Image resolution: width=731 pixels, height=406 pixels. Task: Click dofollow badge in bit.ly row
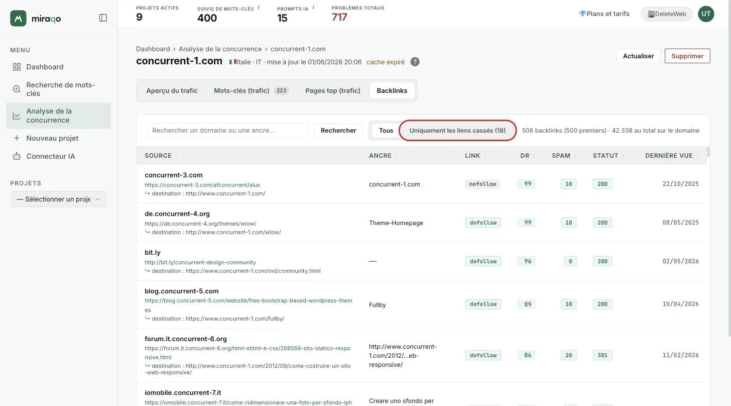(483, 261)
